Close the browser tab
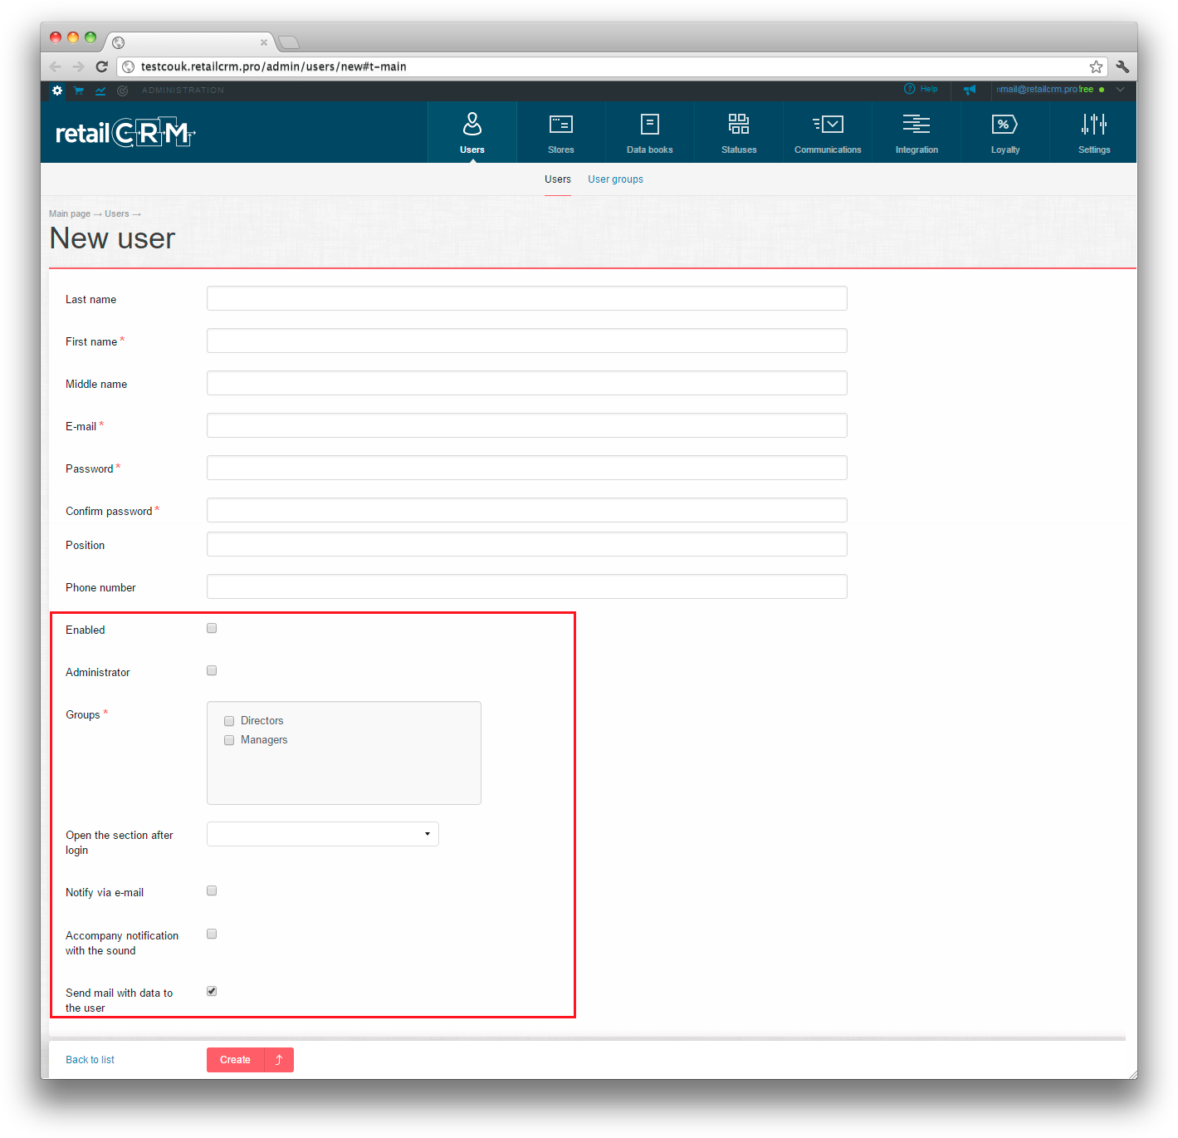The image size is (1178, 1138). (264, 42)
